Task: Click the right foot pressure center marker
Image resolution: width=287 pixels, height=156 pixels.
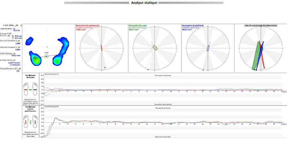Action: [x=59, y=55]
